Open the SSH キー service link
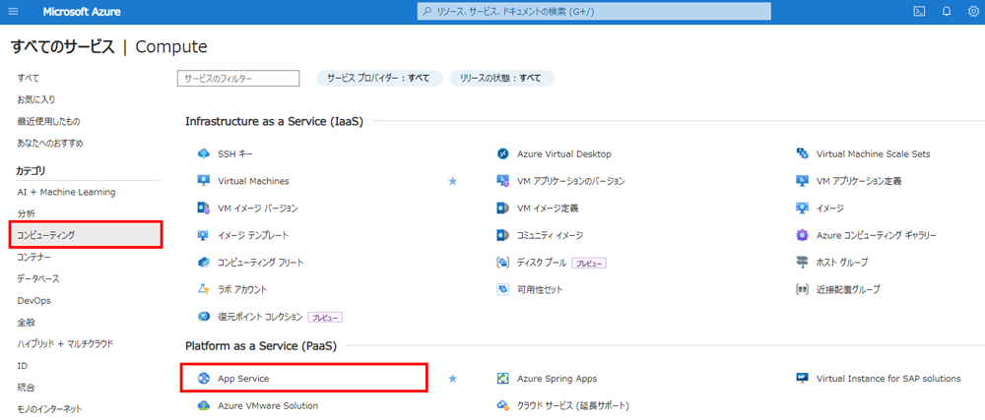 coord(235,153)
